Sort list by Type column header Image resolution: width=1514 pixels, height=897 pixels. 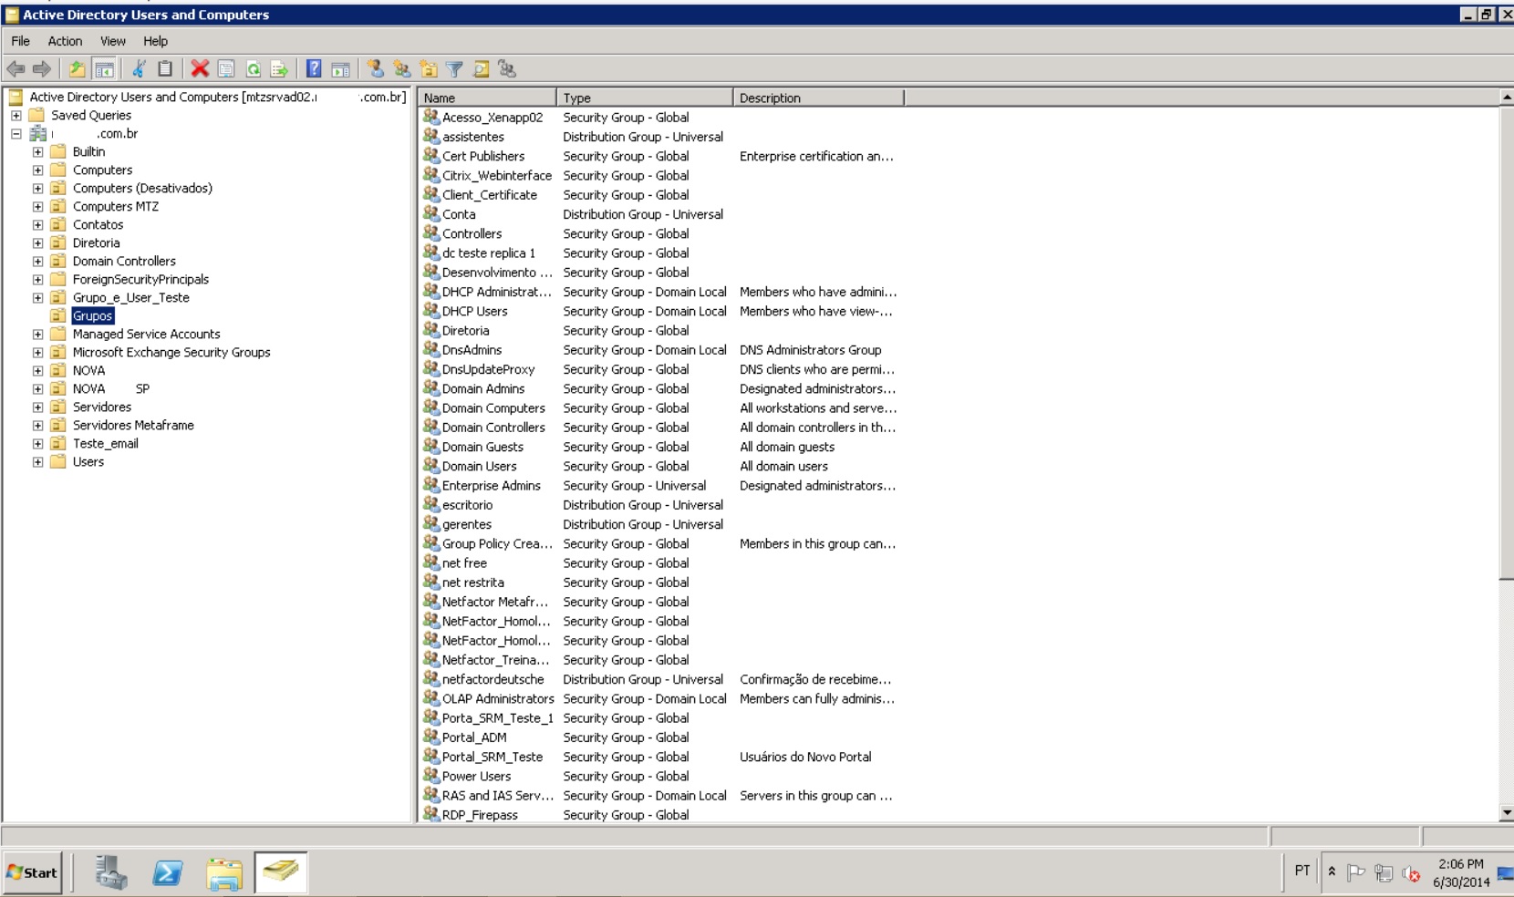point(643,98)
